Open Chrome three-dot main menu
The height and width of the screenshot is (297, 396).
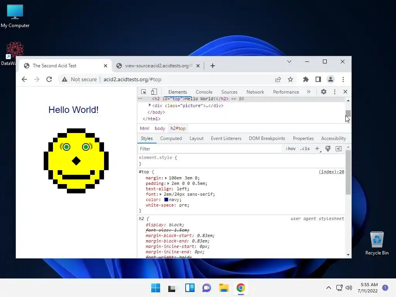point(343,79)
